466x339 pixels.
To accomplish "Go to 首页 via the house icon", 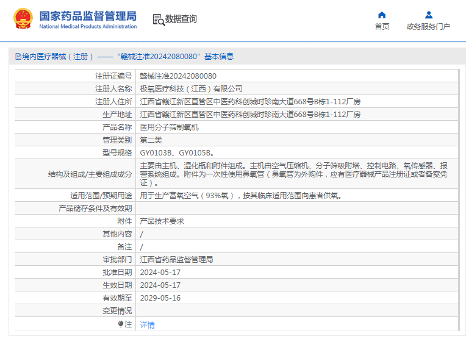I will click(382, 15).
